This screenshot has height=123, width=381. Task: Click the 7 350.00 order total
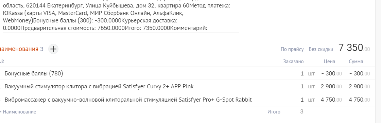[354, 48]
